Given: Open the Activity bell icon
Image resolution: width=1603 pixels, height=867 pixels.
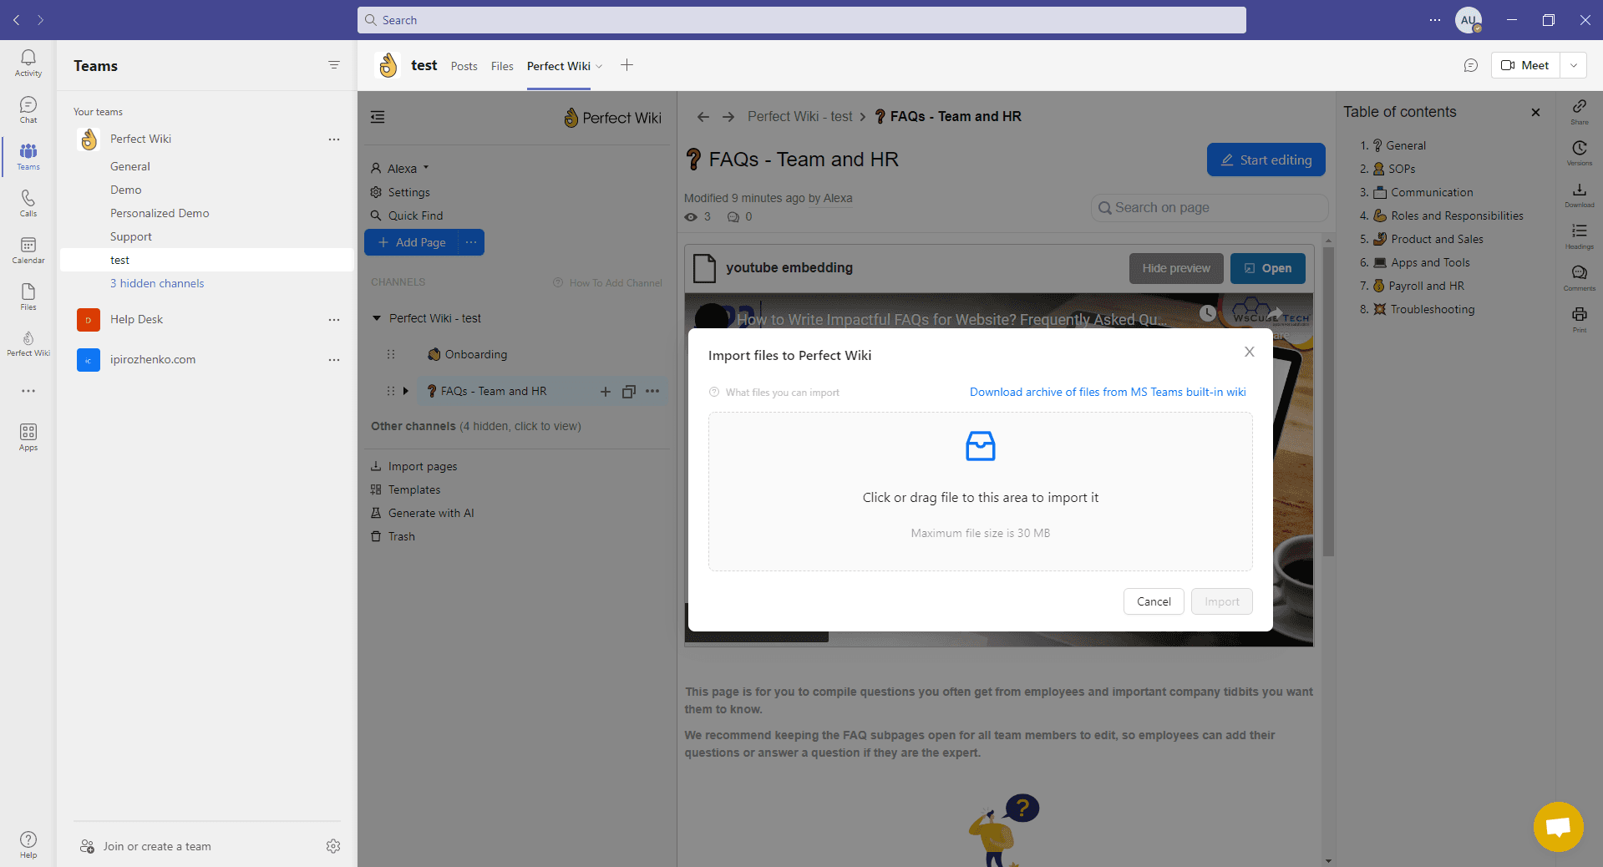Looking at the screenshot, I should click(28, 63).
